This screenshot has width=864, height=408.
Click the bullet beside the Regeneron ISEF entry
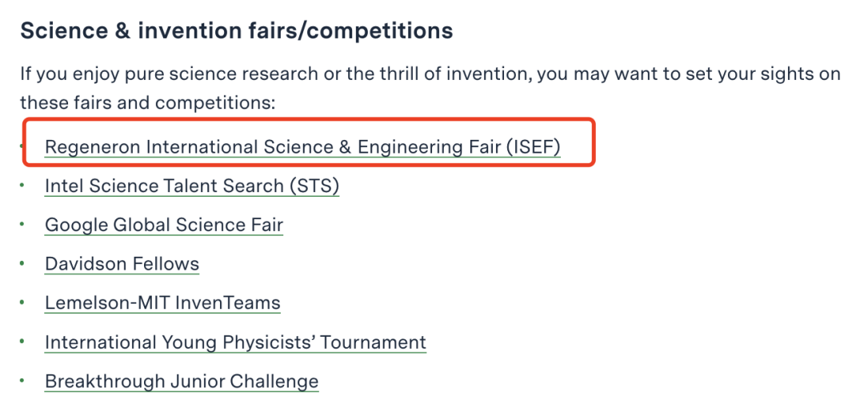[x=22, y=146]
